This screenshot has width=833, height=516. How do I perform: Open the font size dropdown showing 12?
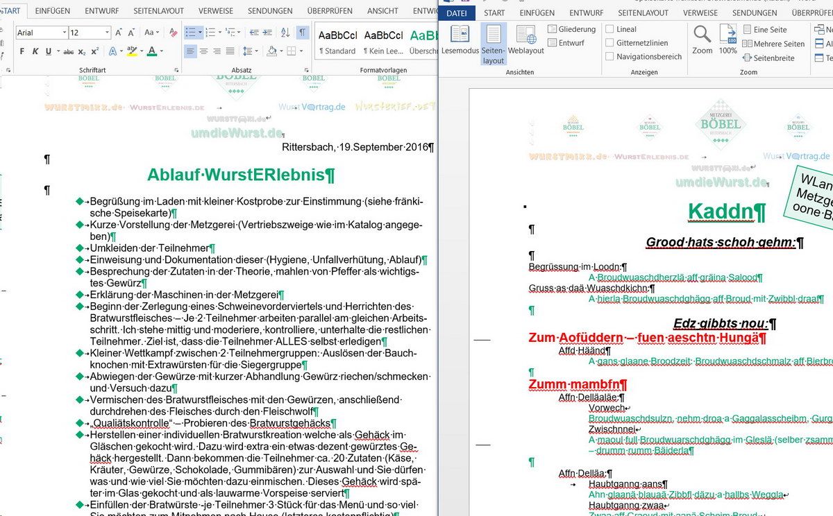(x=107, y=33)
